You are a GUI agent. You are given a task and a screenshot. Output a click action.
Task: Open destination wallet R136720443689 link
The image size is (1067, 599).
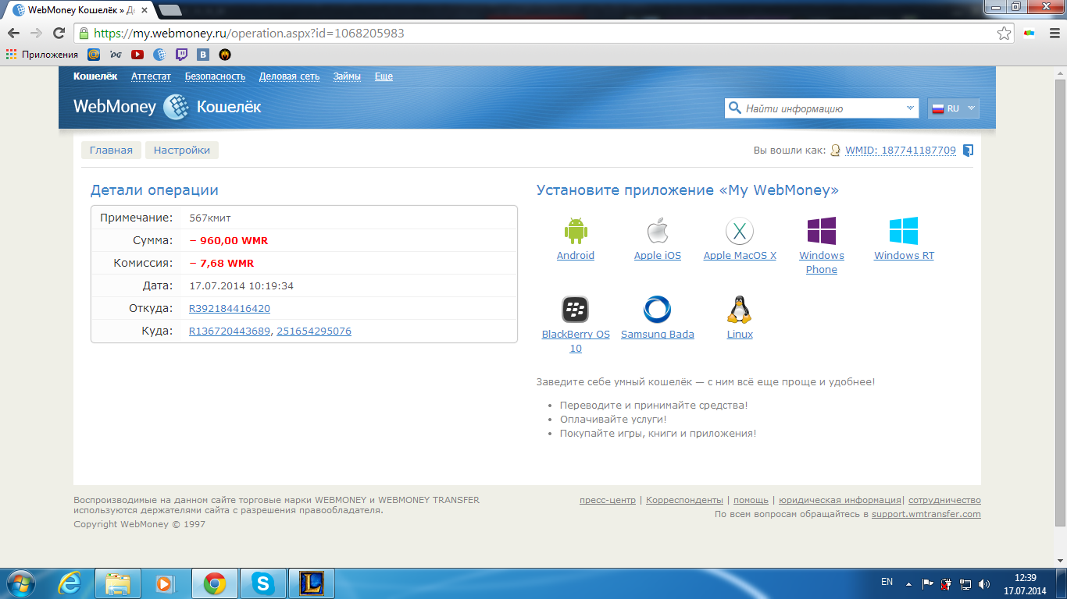pos(230,331)
